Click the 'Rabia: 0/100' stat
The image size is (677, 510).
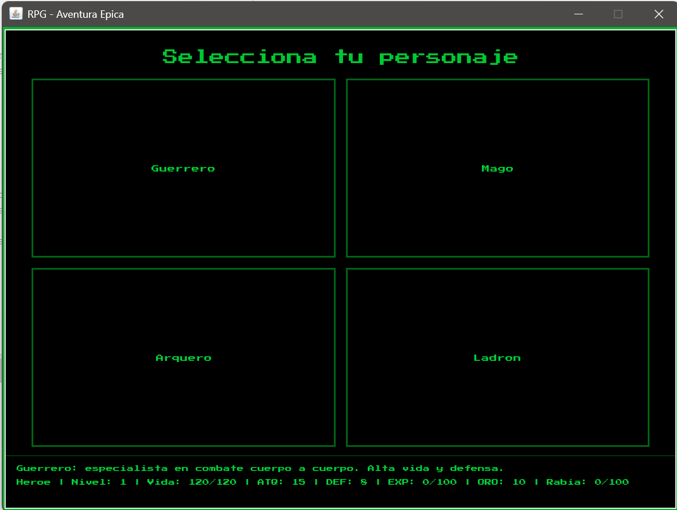[587, 482]
